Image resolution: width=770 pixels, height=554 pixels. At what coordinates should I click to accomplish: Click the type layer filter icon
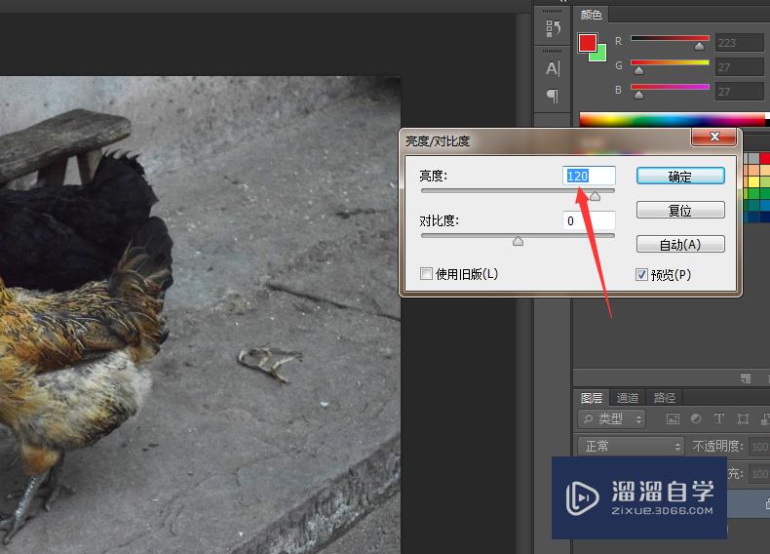click(718, 418)
